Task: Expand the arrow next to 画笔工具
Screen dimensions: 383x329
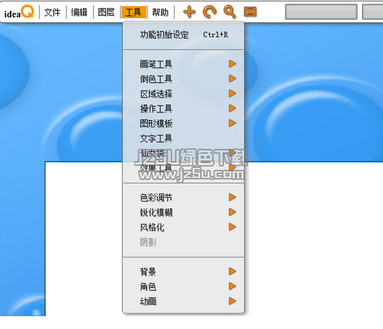Action: (x=233, y=64)
